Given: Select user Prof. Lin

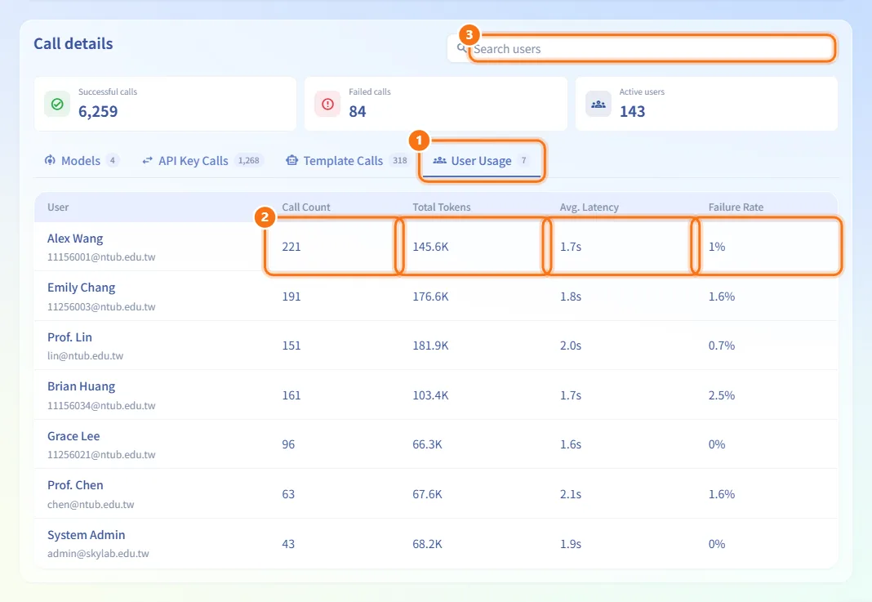Looking at the screenshot, I should click(69, 337).
